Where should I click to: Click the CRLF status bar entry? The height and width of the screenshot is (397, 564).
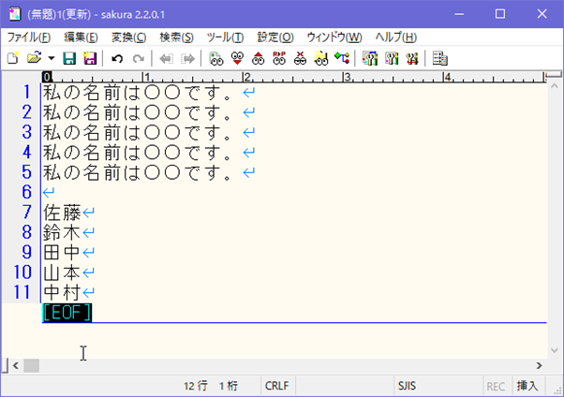point(276,386)
